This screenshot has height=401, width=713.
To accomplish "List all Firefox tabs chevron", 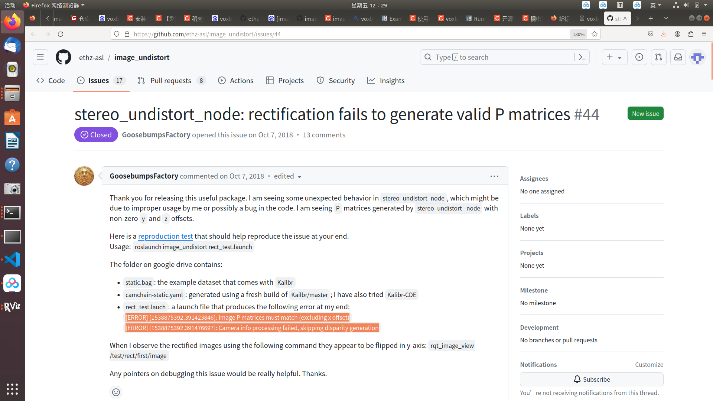I will [x=665, y=18].
